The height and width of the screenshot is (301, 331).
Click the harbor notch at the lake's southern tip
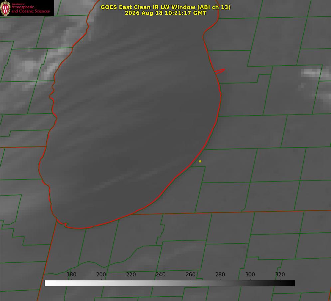coord(64,224)
